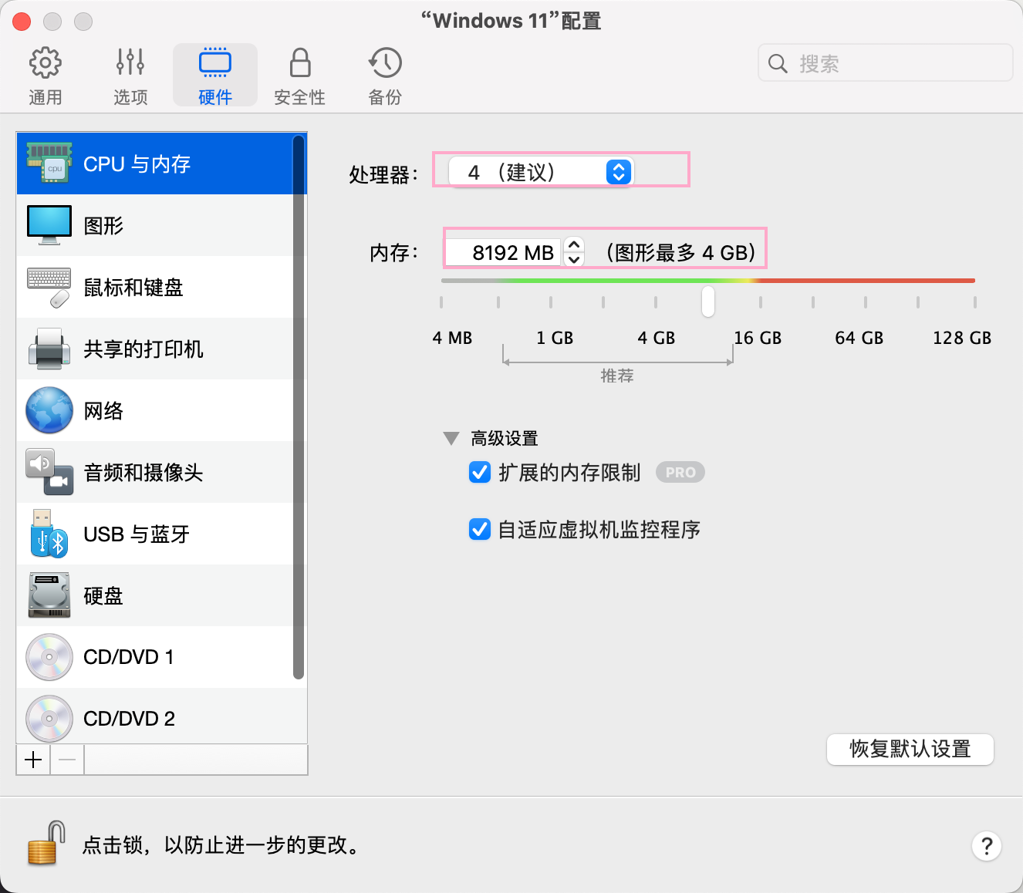Select 音频和摄像头 sound and camera icon
1023x893 pixels.
pyautogui.click(x=49, y=472)
